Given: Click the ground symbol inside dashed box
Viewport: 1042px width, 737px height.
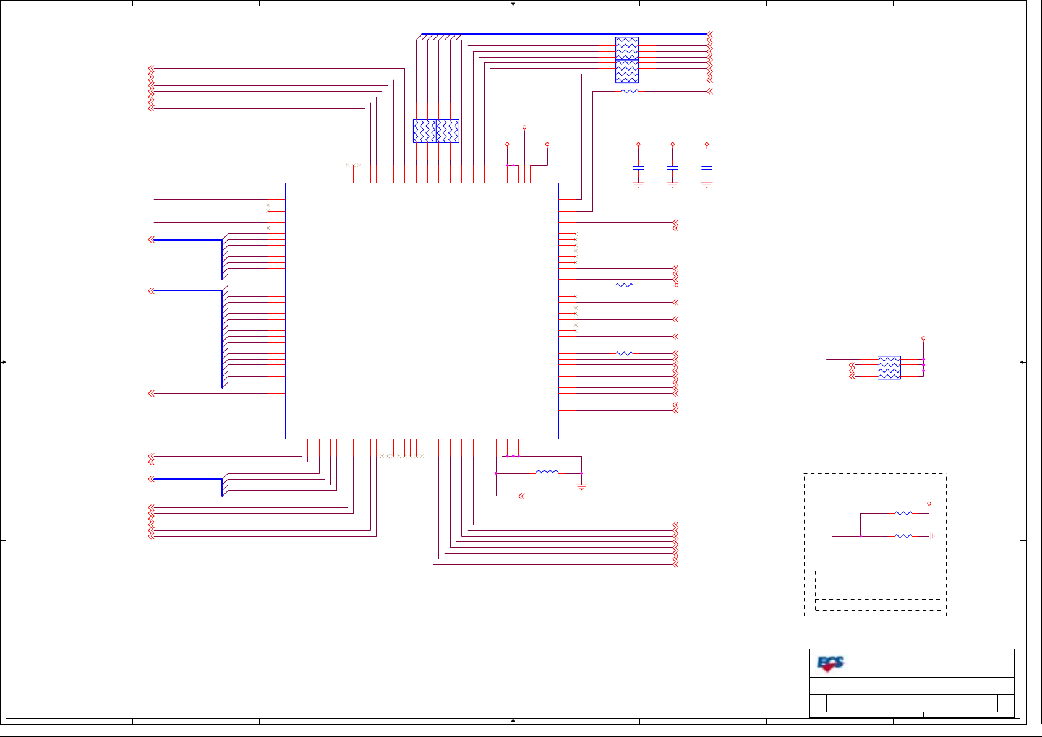Looking at the screenshot, I should [x=931, y=536].
